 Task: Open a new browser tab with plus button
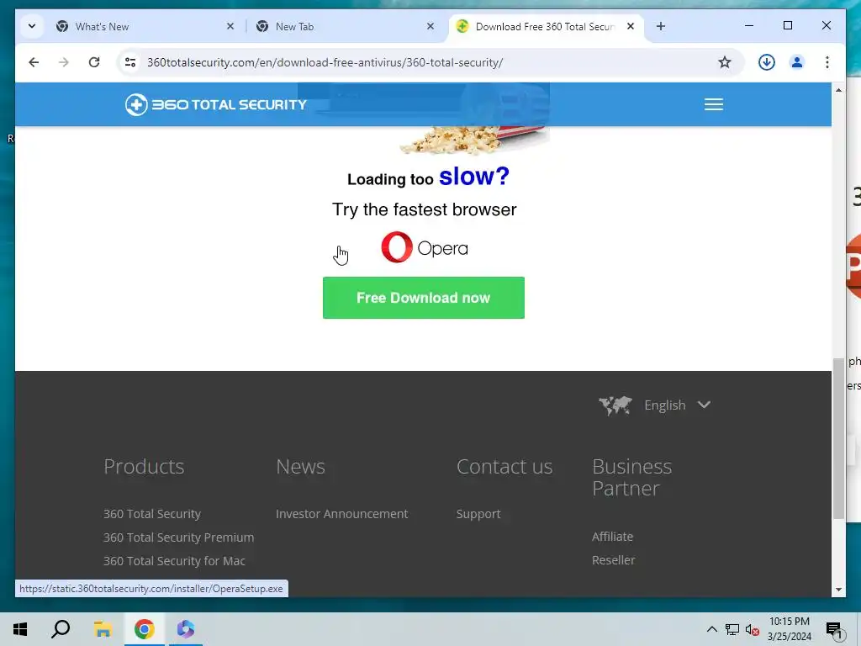coord(661,26)
